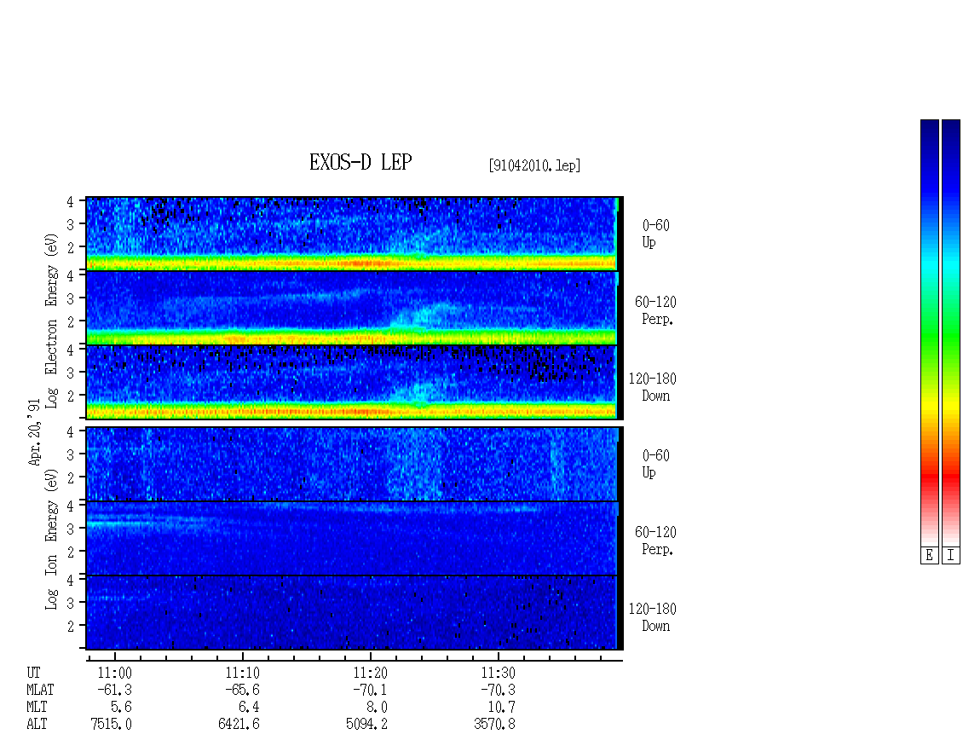Click the I box under the color bar
The image size is (963, 746).
click(x=951, y=556)
